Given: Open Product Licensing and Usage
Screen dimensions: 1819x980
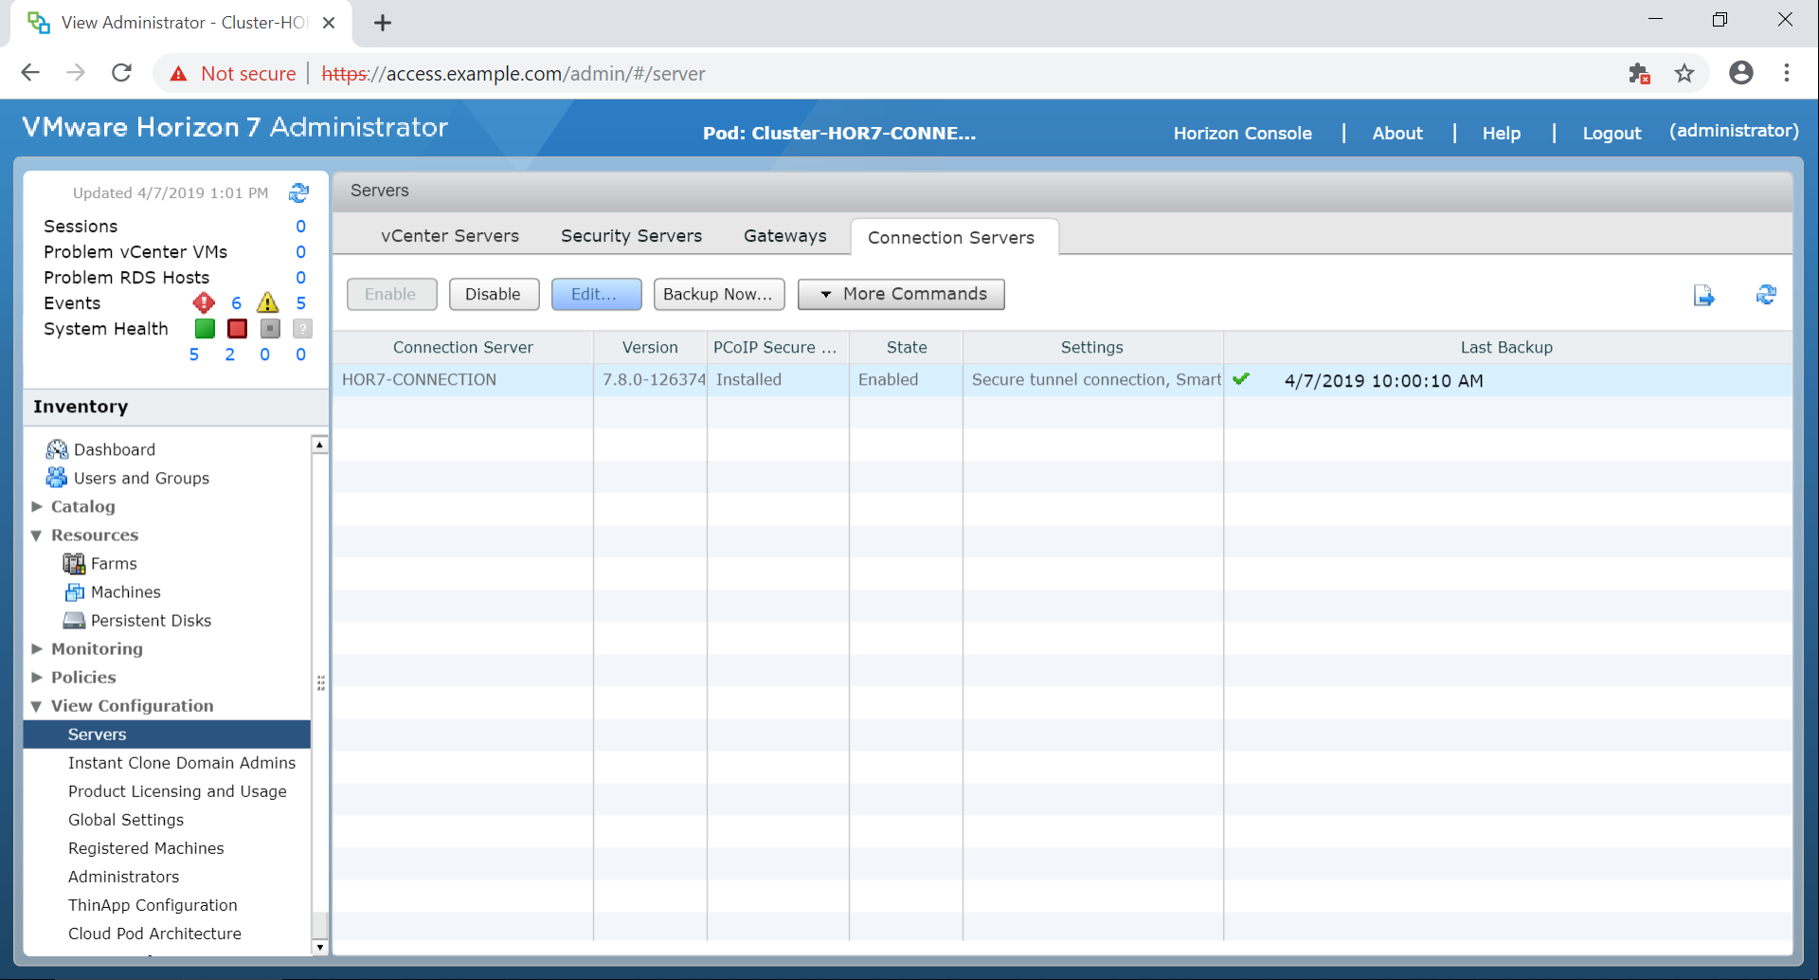Looking at the screenshot, I should pos(177,791).
